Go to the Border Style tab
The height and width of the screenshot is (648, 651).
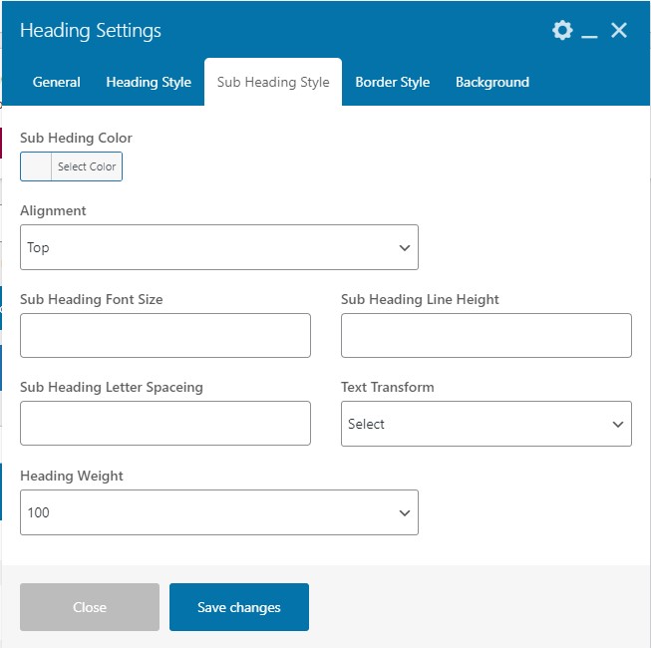393,82
